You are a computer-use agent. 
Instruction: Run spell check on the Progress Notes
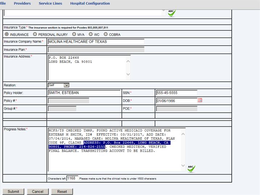(x=191, y=168)
